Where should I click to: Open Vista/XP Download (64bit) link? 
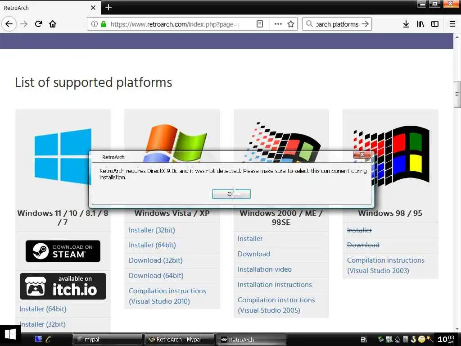pos(156,276)
